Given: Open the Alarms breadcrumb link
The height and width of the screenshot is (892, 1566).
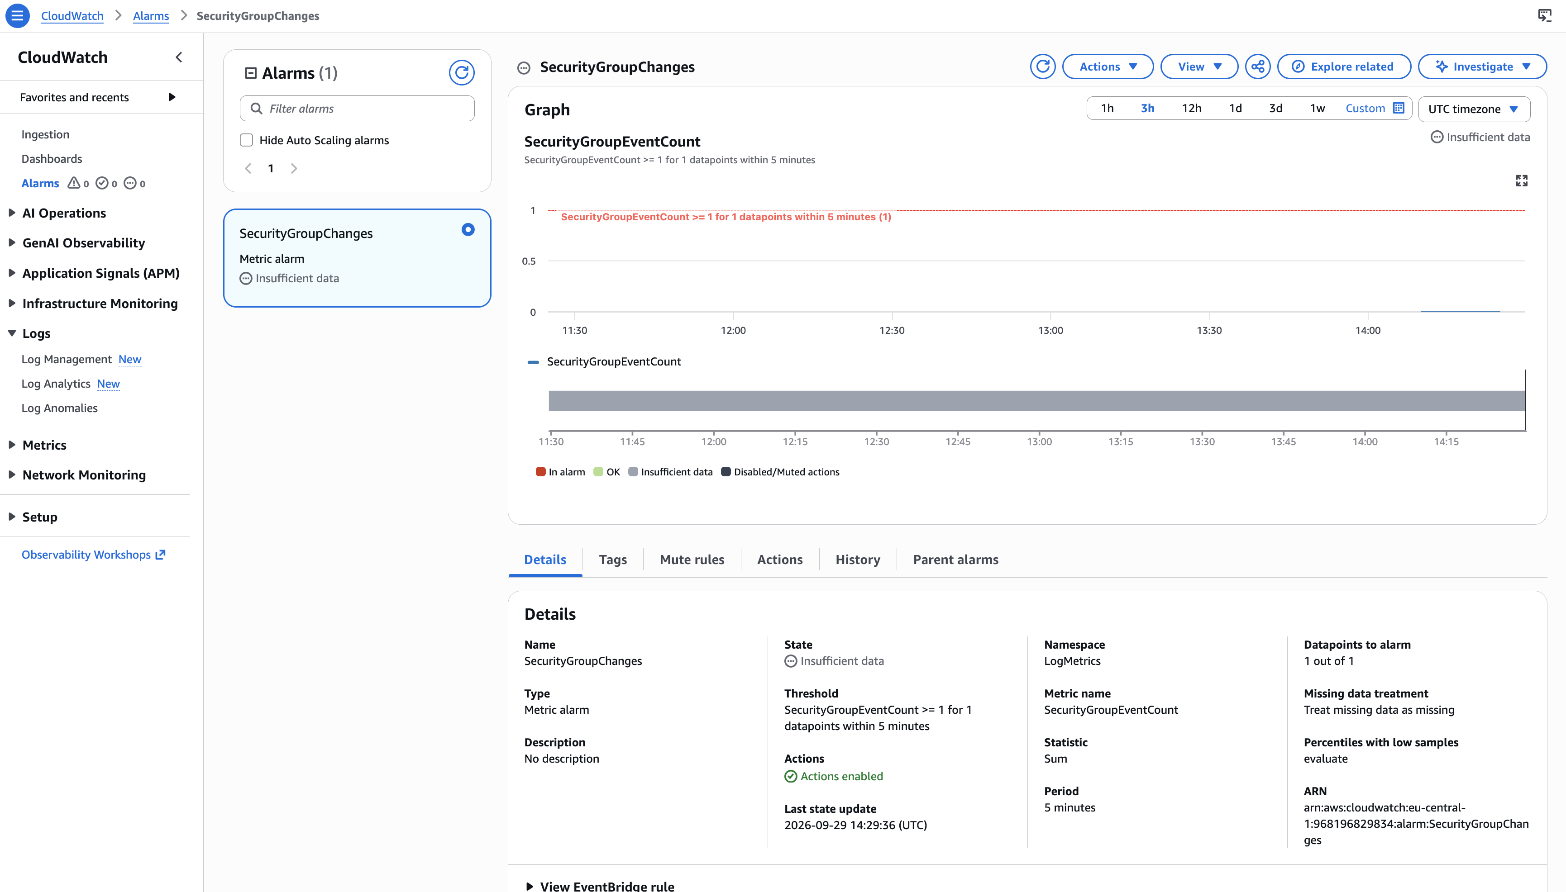Looking at the screenshot, I should (x=151, y=16).
